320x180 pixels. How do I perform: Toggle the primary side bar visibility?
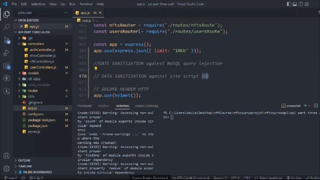[x=289, y=4]
